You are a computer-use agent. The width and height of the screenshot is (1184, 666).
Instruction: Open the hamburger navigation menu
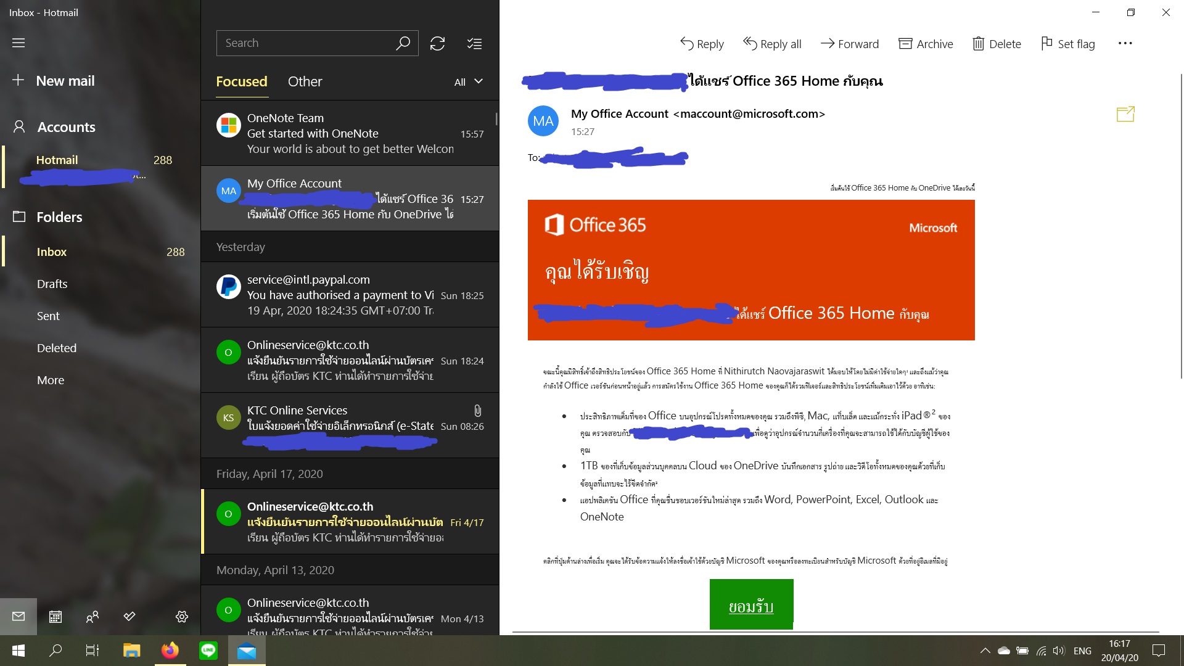pos(18,43)
